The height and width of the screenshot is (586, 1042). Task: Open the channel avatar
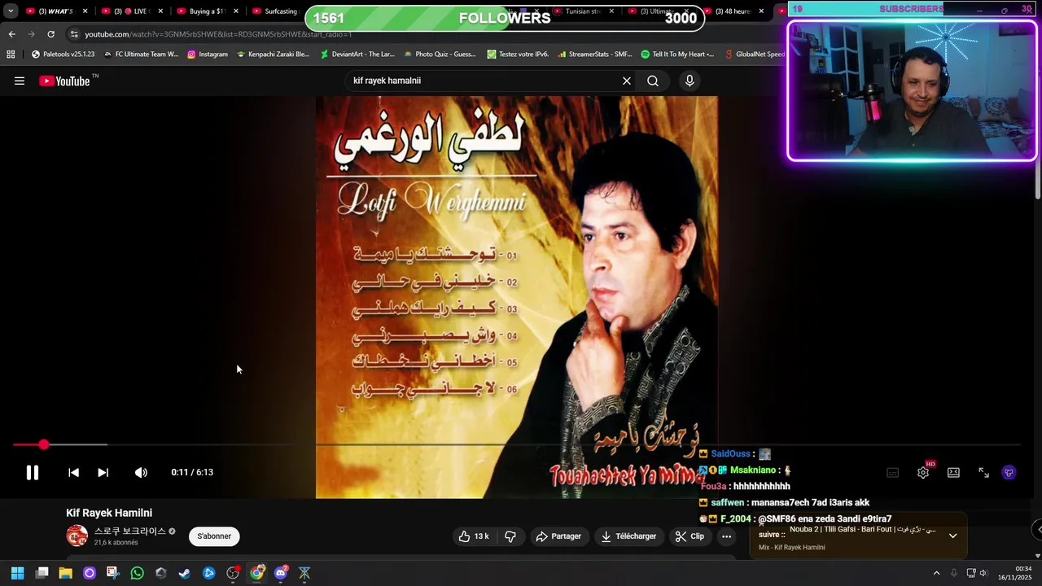[x=77, y=536]
